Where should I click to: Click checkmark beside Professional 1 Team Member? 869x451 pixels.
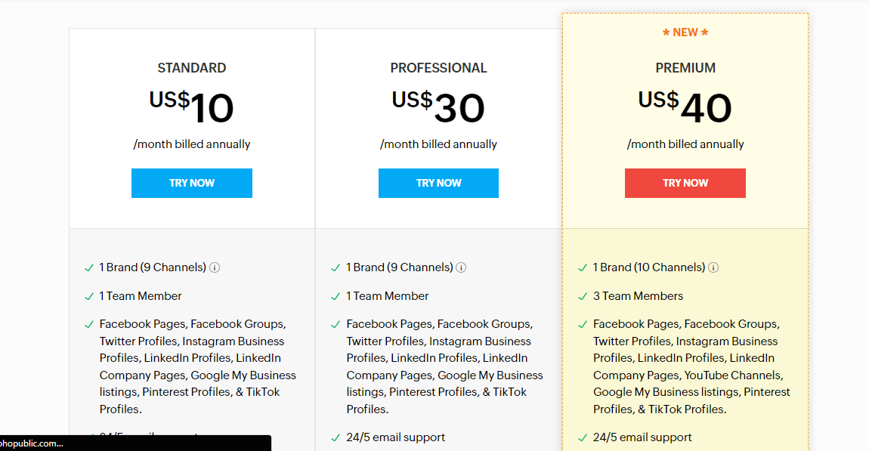(x=336, y=296)
